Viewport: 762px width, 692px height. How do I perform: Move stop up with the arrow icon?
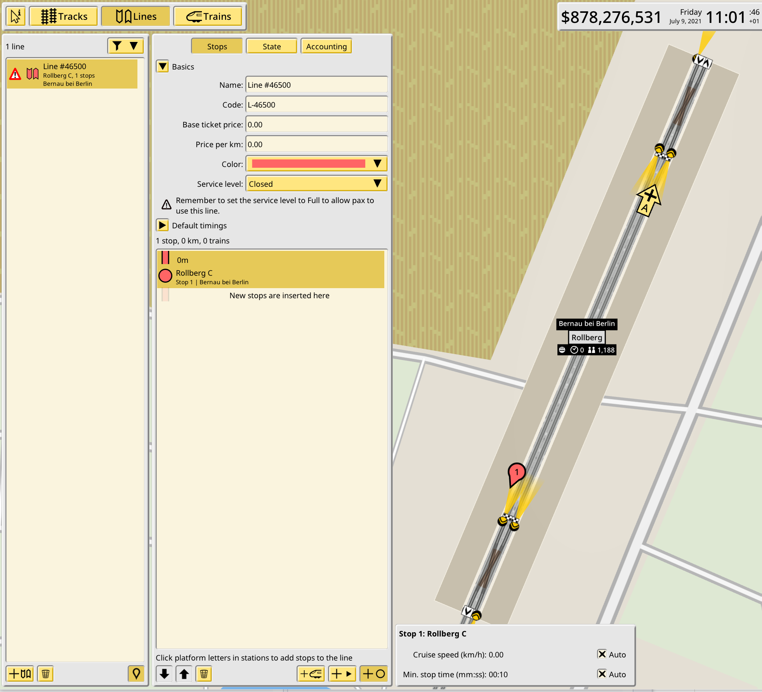(184, 674)
